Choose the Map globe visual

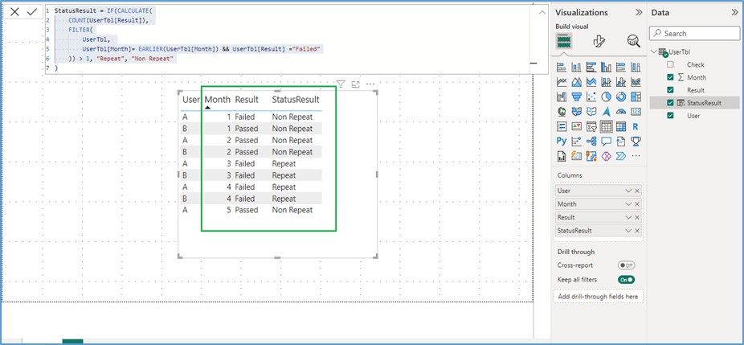[x=562, y=112]
